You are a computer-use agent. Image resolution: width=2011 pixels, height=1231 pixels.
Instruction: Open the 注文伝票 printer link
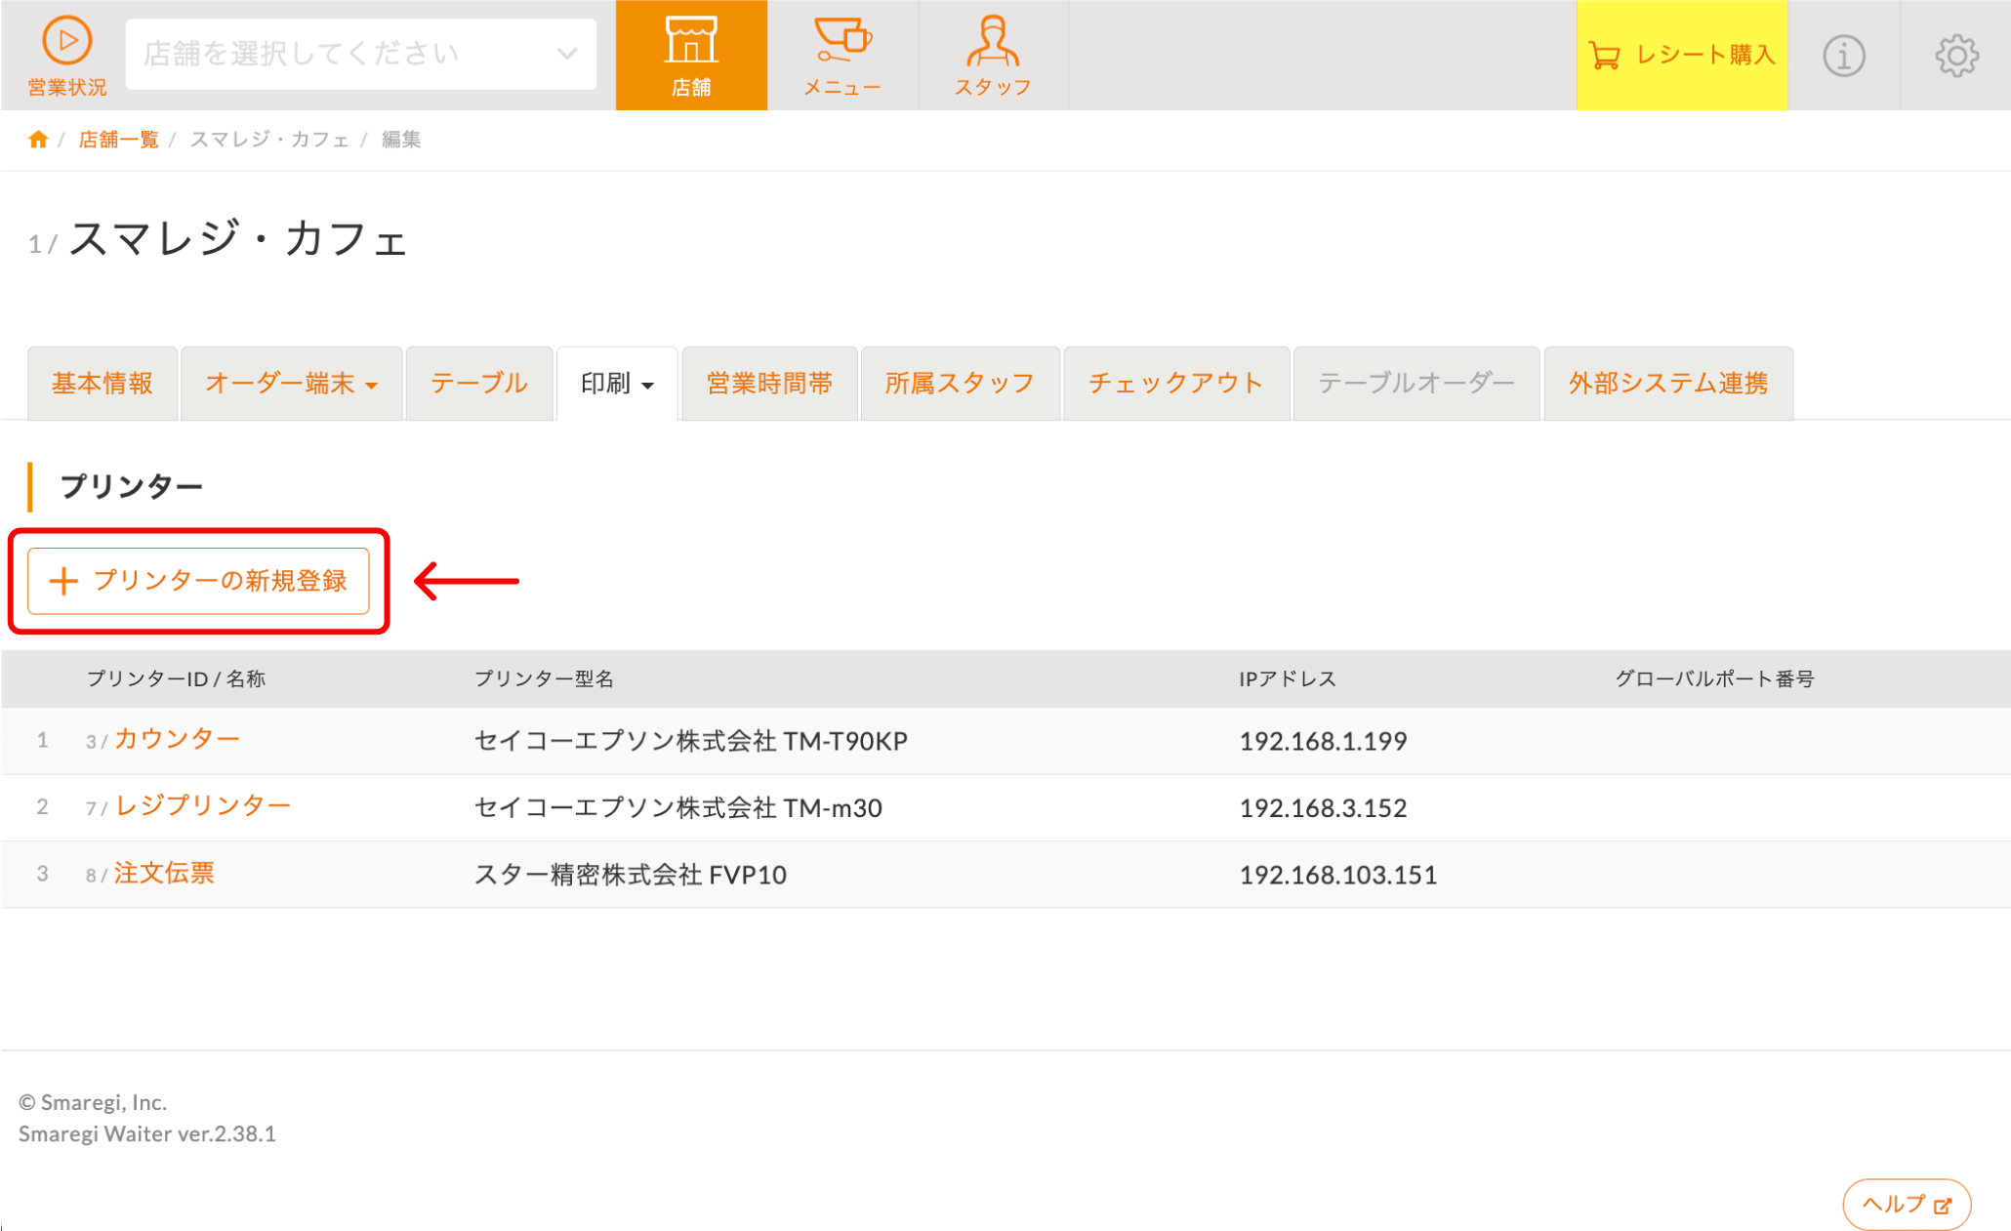point(164,873)
